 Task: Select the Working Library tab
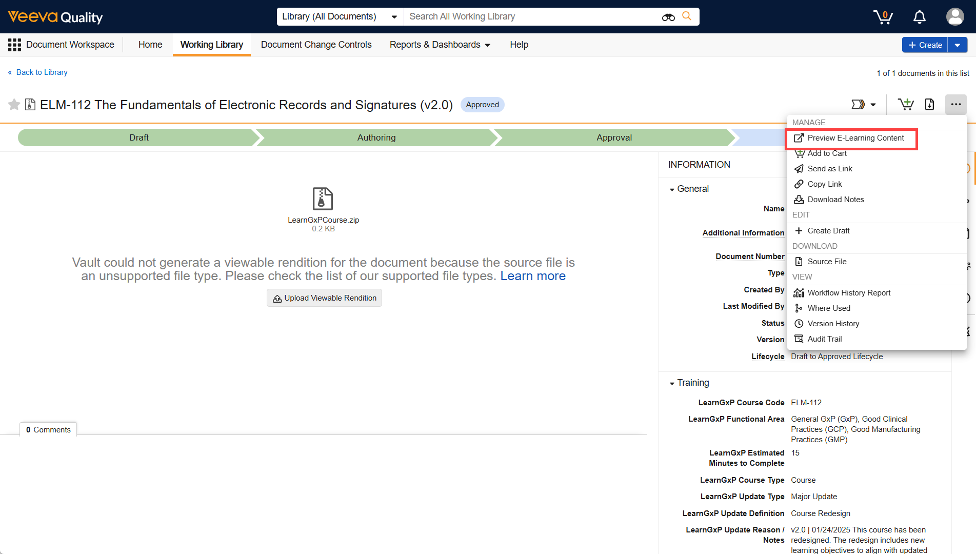point(212,45)
